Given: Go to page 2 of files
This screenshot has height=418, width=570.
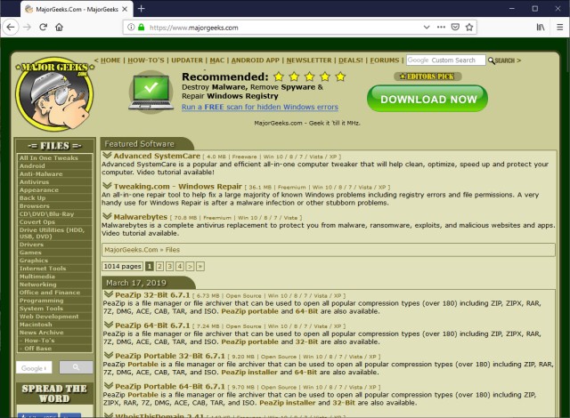Looking at the screenshot, I should coord(159,266).
